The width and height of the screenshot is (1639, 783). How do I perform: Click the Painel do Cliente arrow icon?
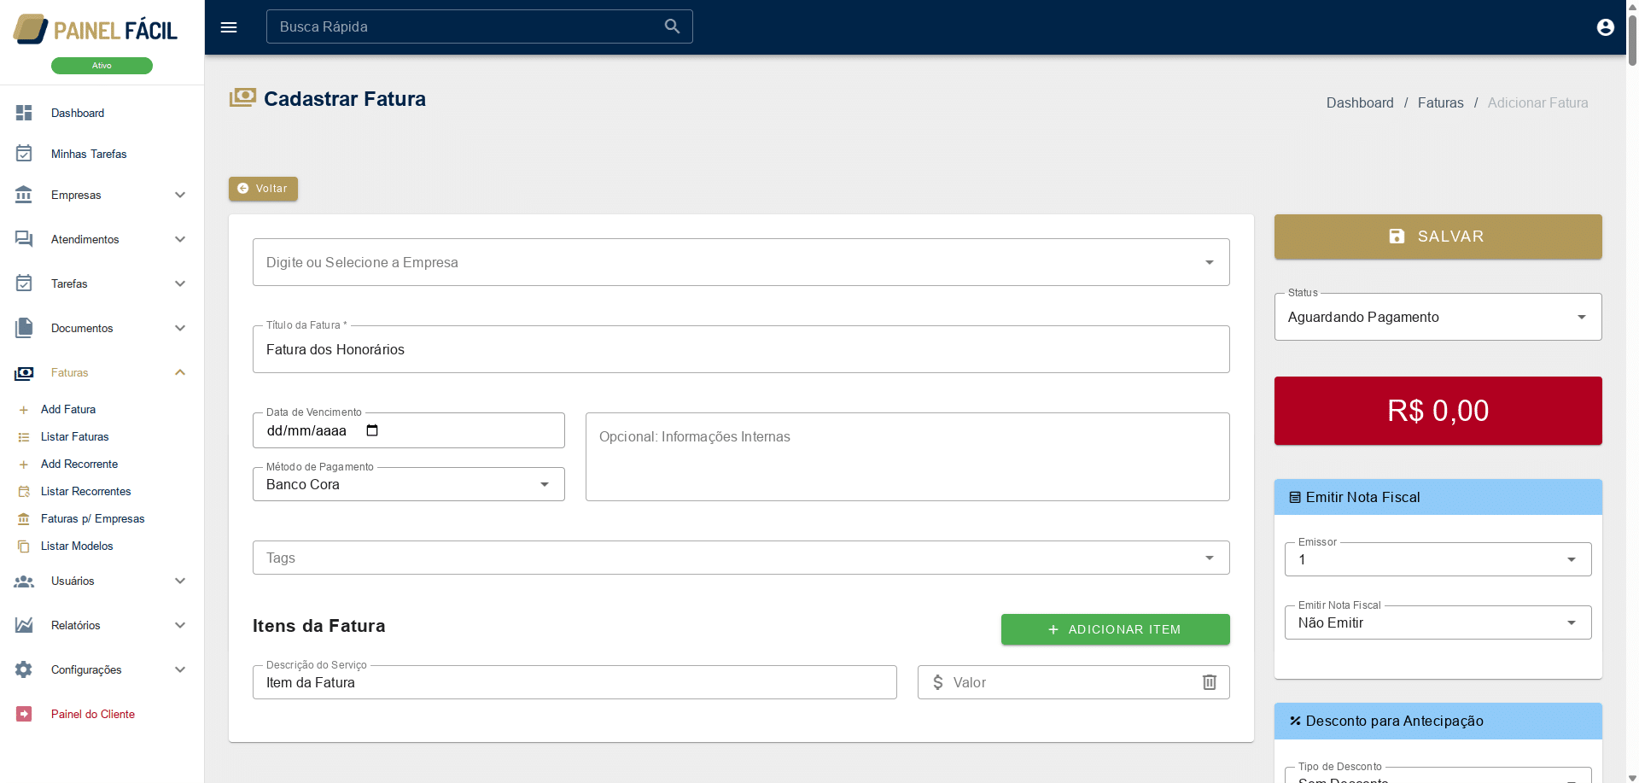pyautogui.click(x=24, y=714)
